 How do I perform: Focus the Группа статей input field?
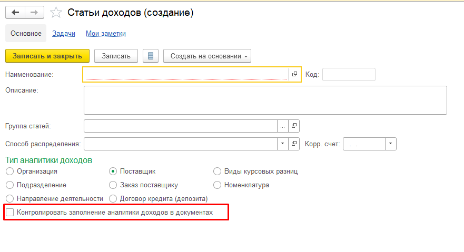tap(181, 126)
